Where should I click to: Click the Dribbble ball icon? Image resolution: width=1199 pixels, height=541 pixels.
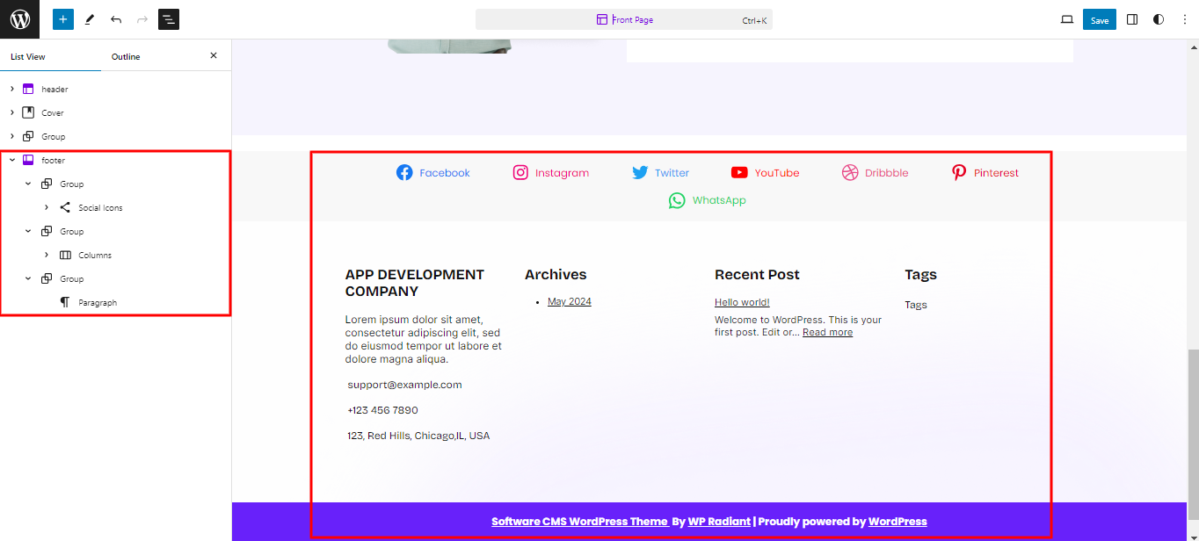pyautogui.click(x=850, y=172)
